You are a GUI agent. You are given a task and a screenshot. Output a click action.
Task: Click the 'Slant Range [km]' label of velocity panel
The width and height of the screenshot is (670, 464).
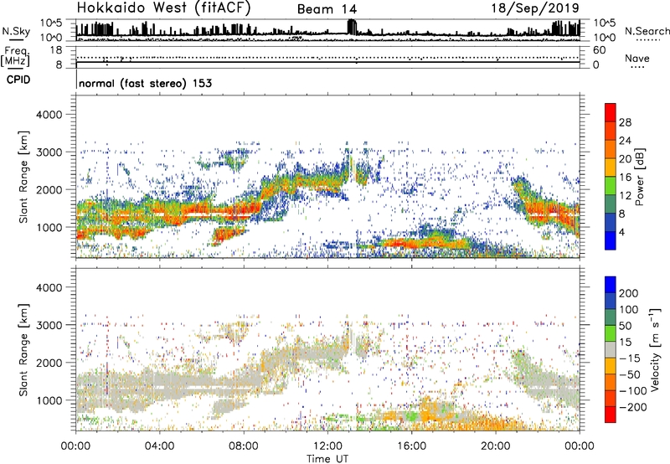click(x=23, y=349)
